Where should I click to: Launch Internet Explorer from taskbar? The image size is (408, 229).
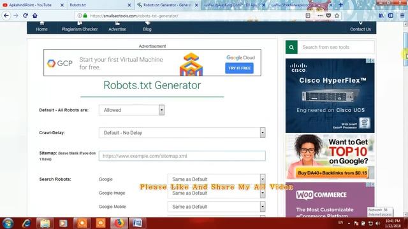27,223
